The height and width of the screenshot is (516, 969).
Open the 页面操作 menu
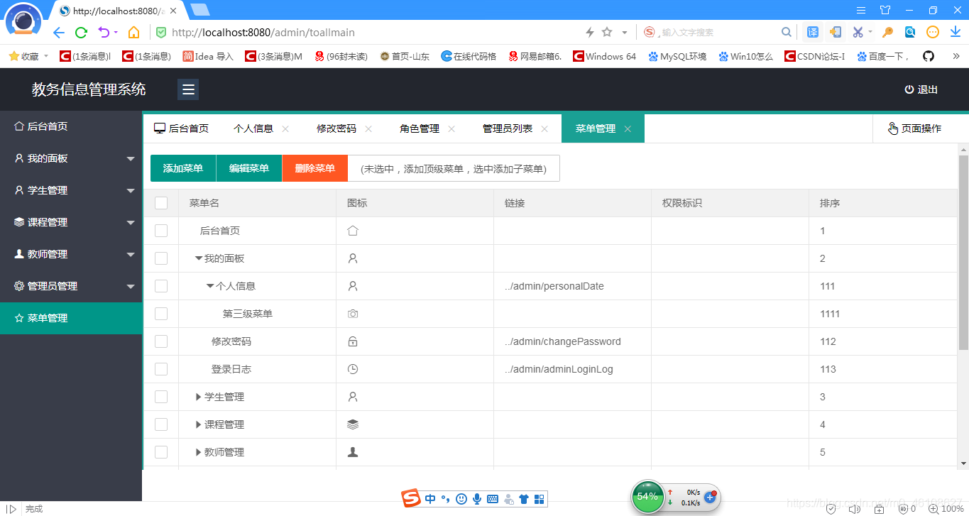point(914,128)
